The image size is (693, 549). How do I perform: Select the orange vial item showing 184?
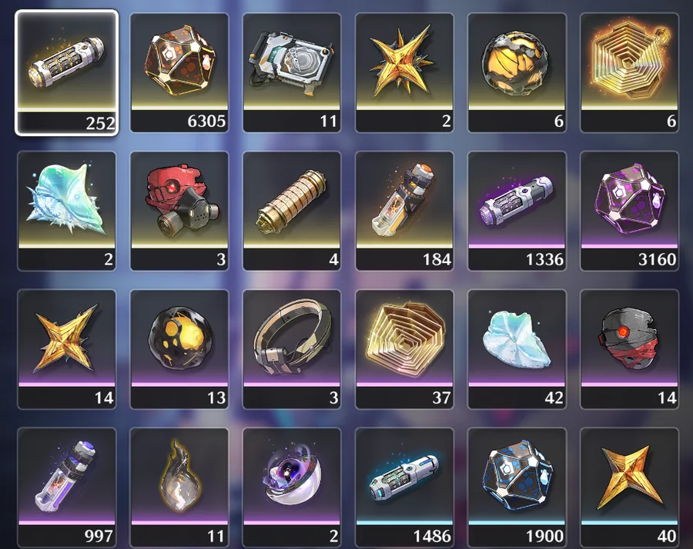[x=404, y=211]
